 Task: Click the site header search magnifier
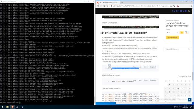(189, 11)
